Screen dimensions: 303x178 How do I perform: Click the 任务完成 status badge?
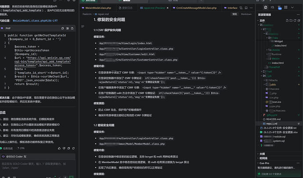(x=7, y=149)
